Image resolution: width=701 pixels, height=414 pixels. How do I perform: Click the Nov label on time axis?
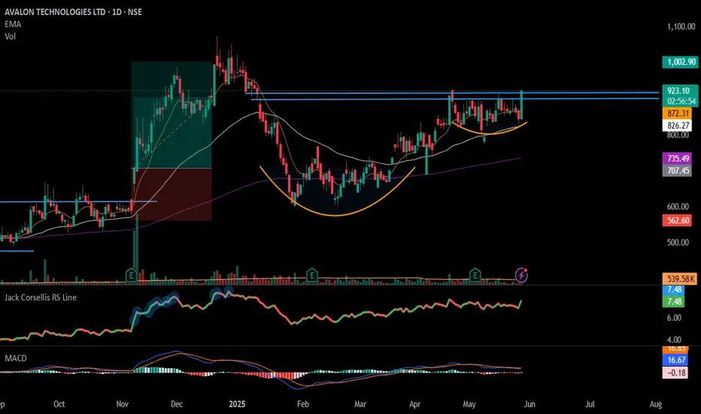[122, 404]
